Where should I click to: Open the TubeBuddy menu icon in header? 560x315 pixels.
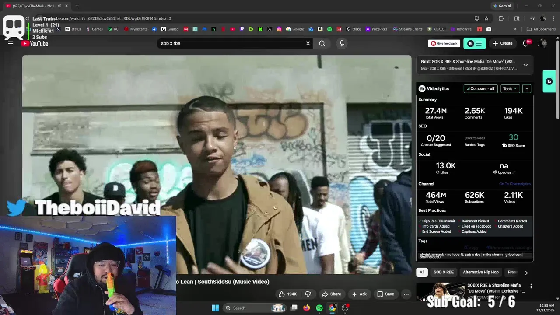[x=474, y=43]
